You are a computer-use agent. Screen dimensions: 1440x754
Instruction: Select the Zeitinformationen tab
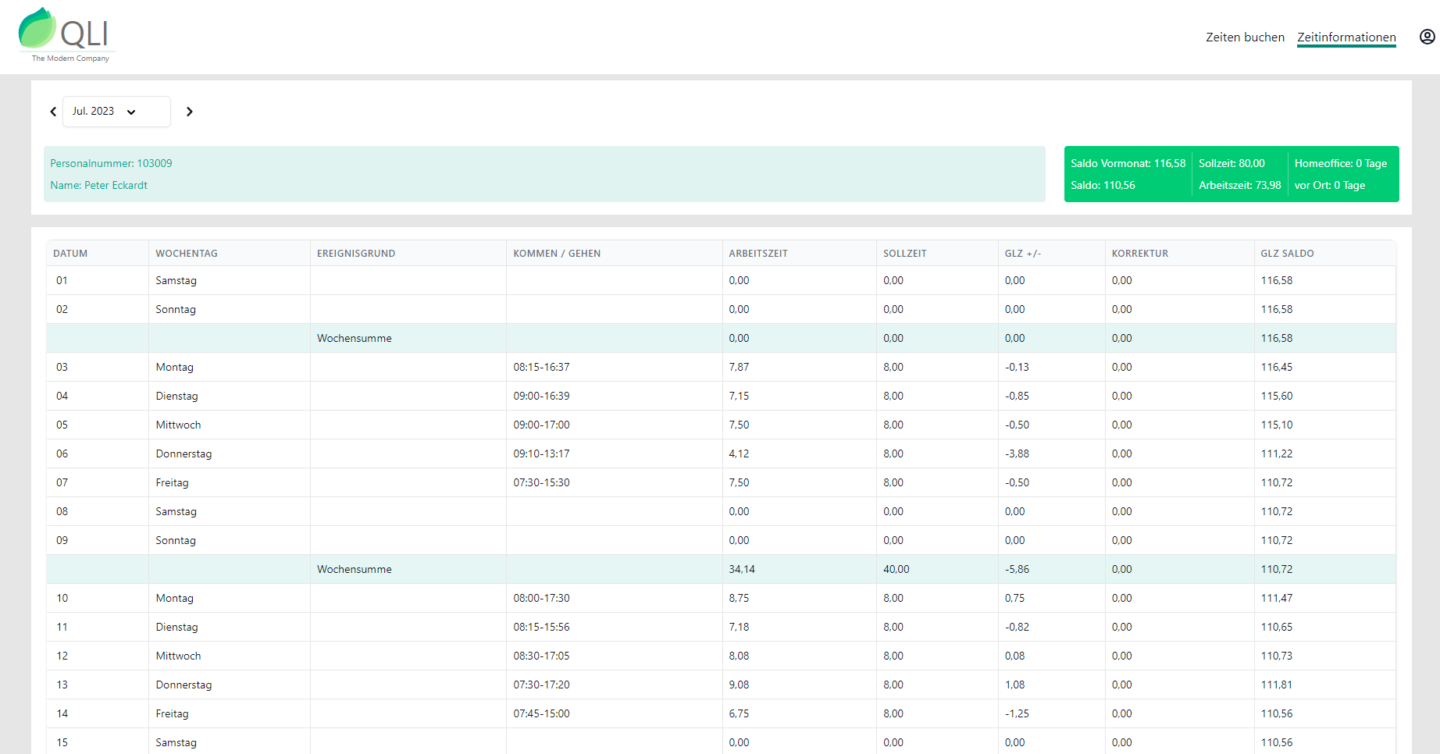[x=1346, y=37]
